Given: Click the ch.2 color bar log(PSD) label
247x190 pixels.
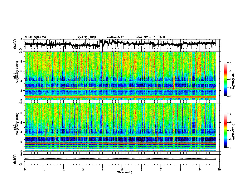Looking at the screenshot, I should [234, 132].
